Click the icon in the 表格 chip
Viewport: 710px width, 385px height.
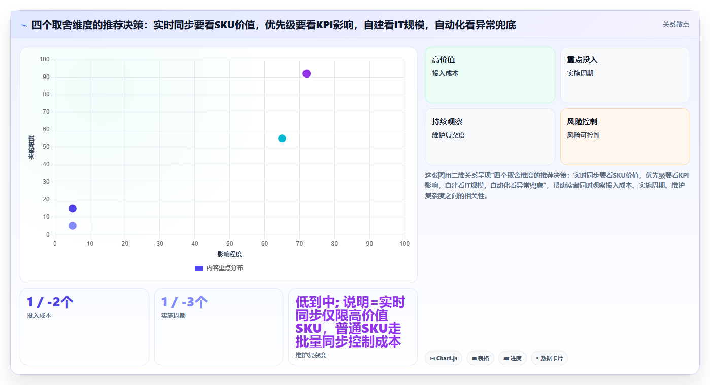click(x=474, y=358)
